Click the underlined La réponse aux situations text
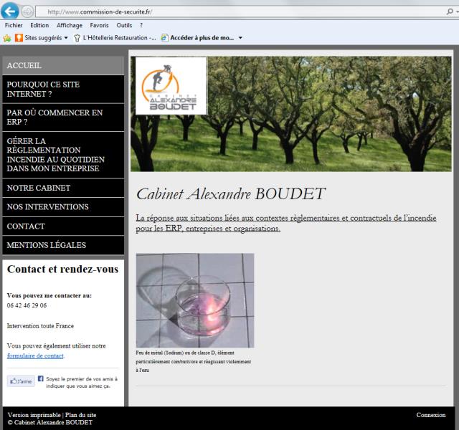 point(286,223)
